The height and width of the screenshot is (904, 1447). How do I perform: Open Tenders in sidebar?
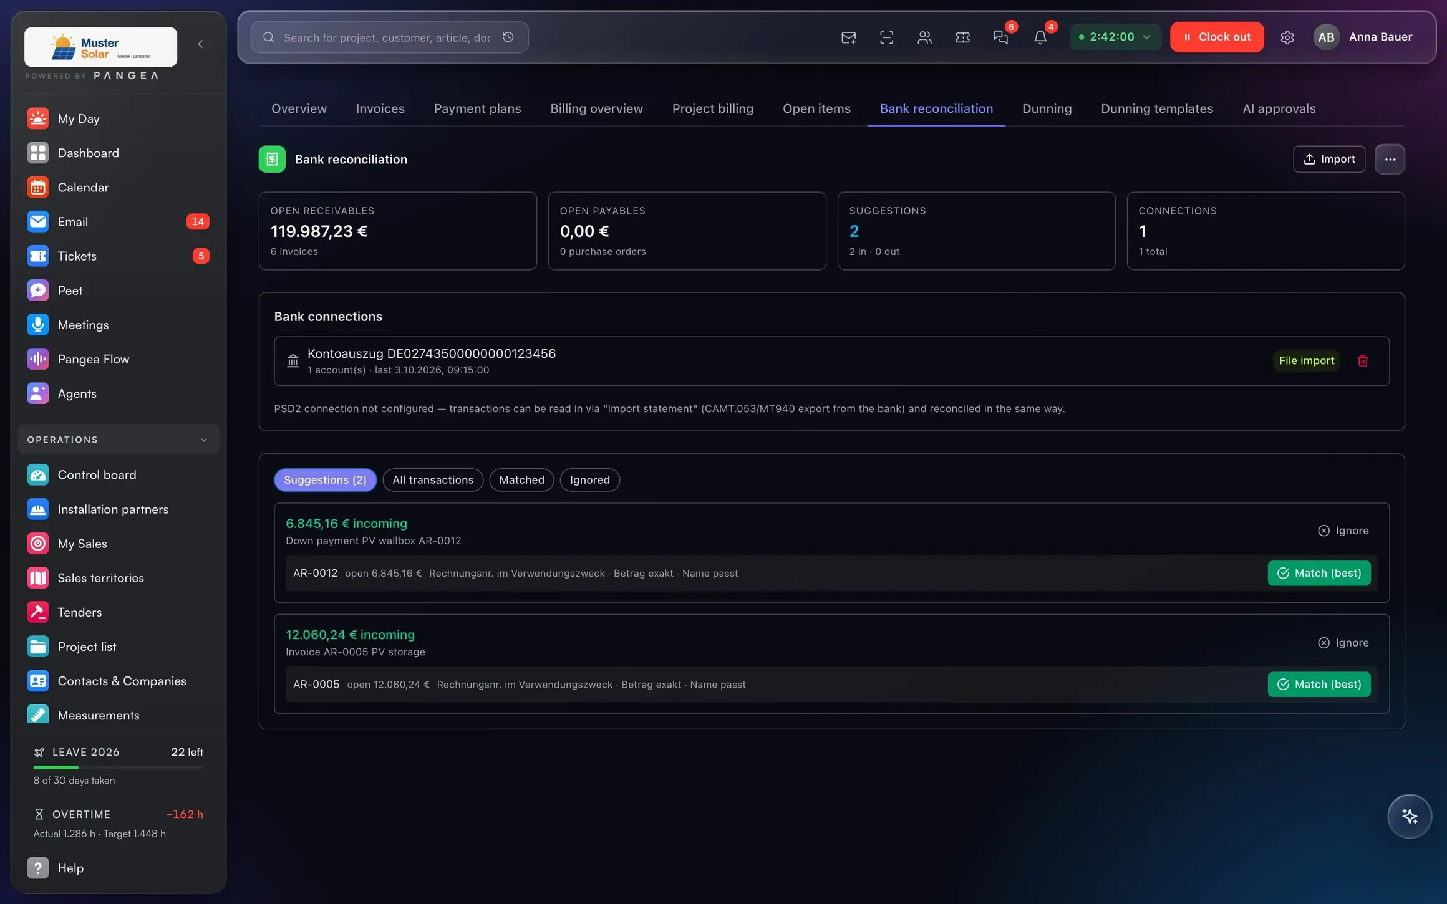pyautogui.click(x=118, y=612)
